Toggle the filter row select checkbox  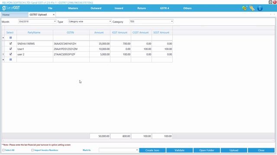10,37
